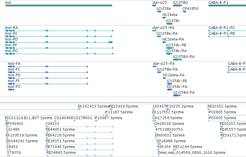The height and width of the screenshot is (157, 246).
Task: Click the mol-RD transcript label
Action: pos(11,39)
